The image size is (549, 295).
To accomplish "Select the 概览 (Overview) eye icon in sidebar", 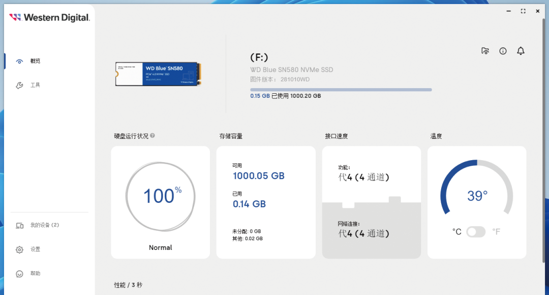I will (x=19, y=60).
